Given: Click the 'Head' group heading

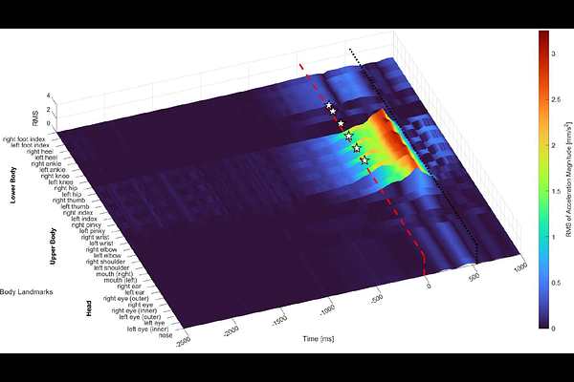Looking at the screenshot, I should pyautogui.click(x=89, y=308).
